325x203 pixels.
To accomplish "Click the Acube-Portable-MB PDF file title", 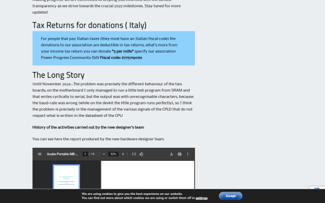I will (62, 154).
